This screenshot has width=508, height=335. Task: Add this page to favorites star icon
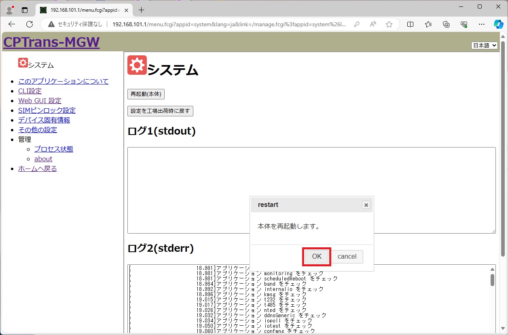click(389, 24)
